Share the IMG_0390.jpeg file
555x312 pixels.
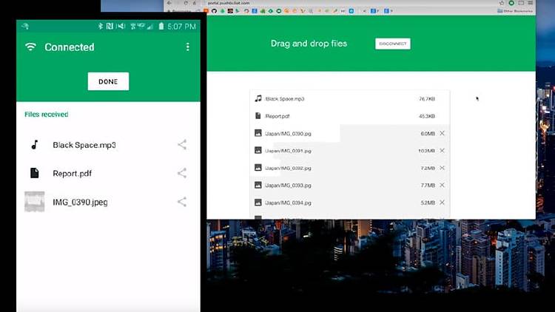click(x=182, y=202)
